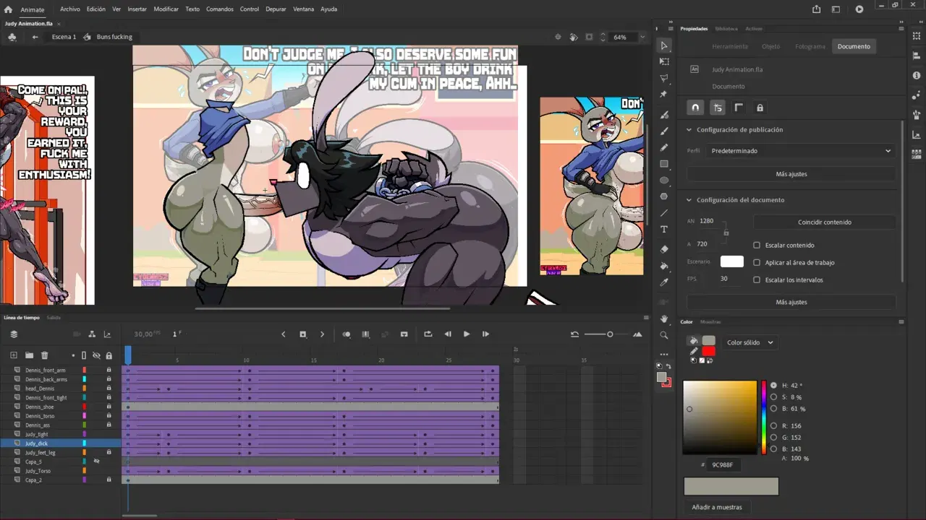The width and height of the screenshot is (926, 520).
Task: Open the Ventana menu
Action: pyautogui.click(x=304, y=9)
